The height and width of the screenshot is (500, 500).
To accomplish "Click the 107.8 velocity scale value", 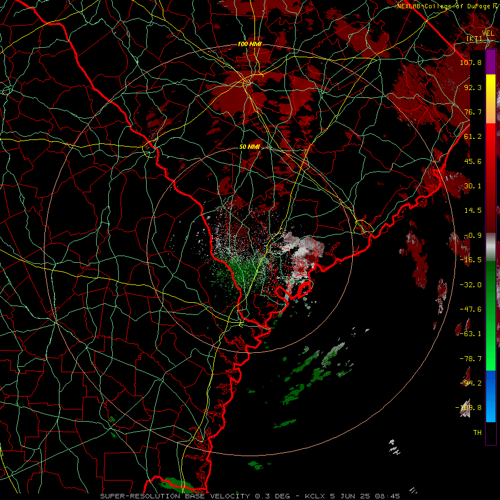I will tap(471, 62).
